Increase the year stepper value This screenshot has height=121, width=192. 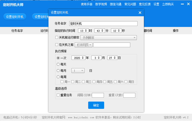[83, 57]
